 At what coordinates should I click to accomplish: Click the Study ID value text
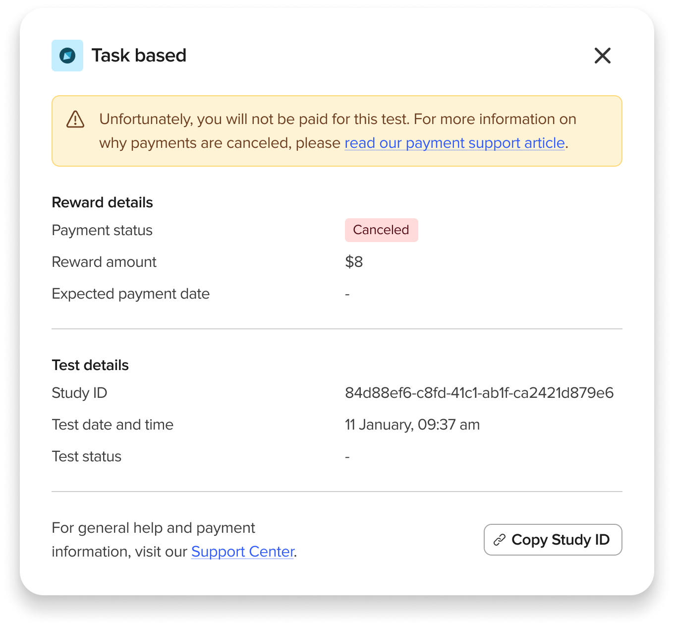click(x=479, y=393)
